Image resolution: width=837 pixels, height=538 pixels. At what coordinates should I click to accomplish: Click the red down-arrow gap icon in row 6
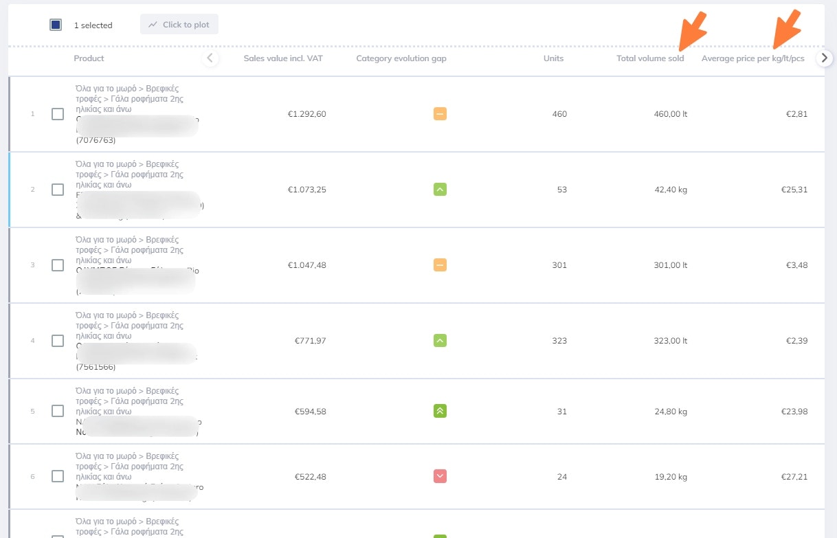pyautogui.click(x=440, y=476)
